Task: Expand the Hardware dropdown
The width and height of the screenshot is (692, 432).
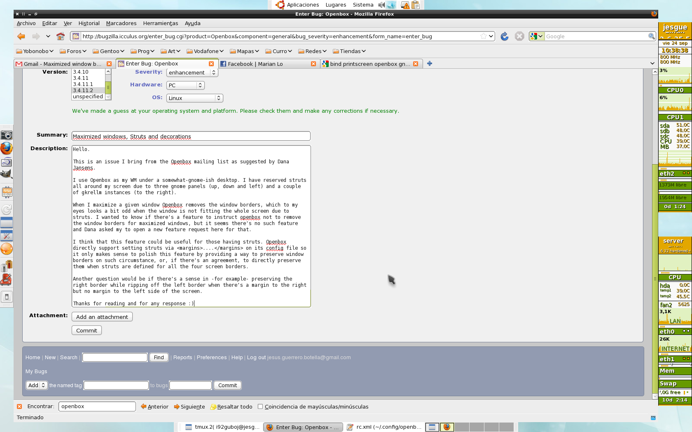Action: coord(185,86)
